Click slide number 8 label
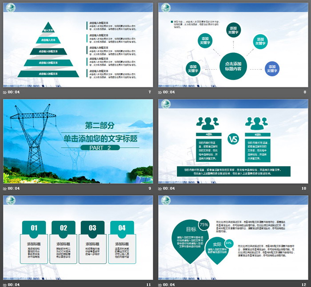This screenshot has height=287, width=311. coord(305,92)
